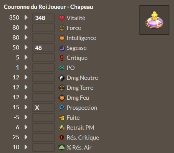Click the green cloud Rés. Air icon

pos(62,147)
